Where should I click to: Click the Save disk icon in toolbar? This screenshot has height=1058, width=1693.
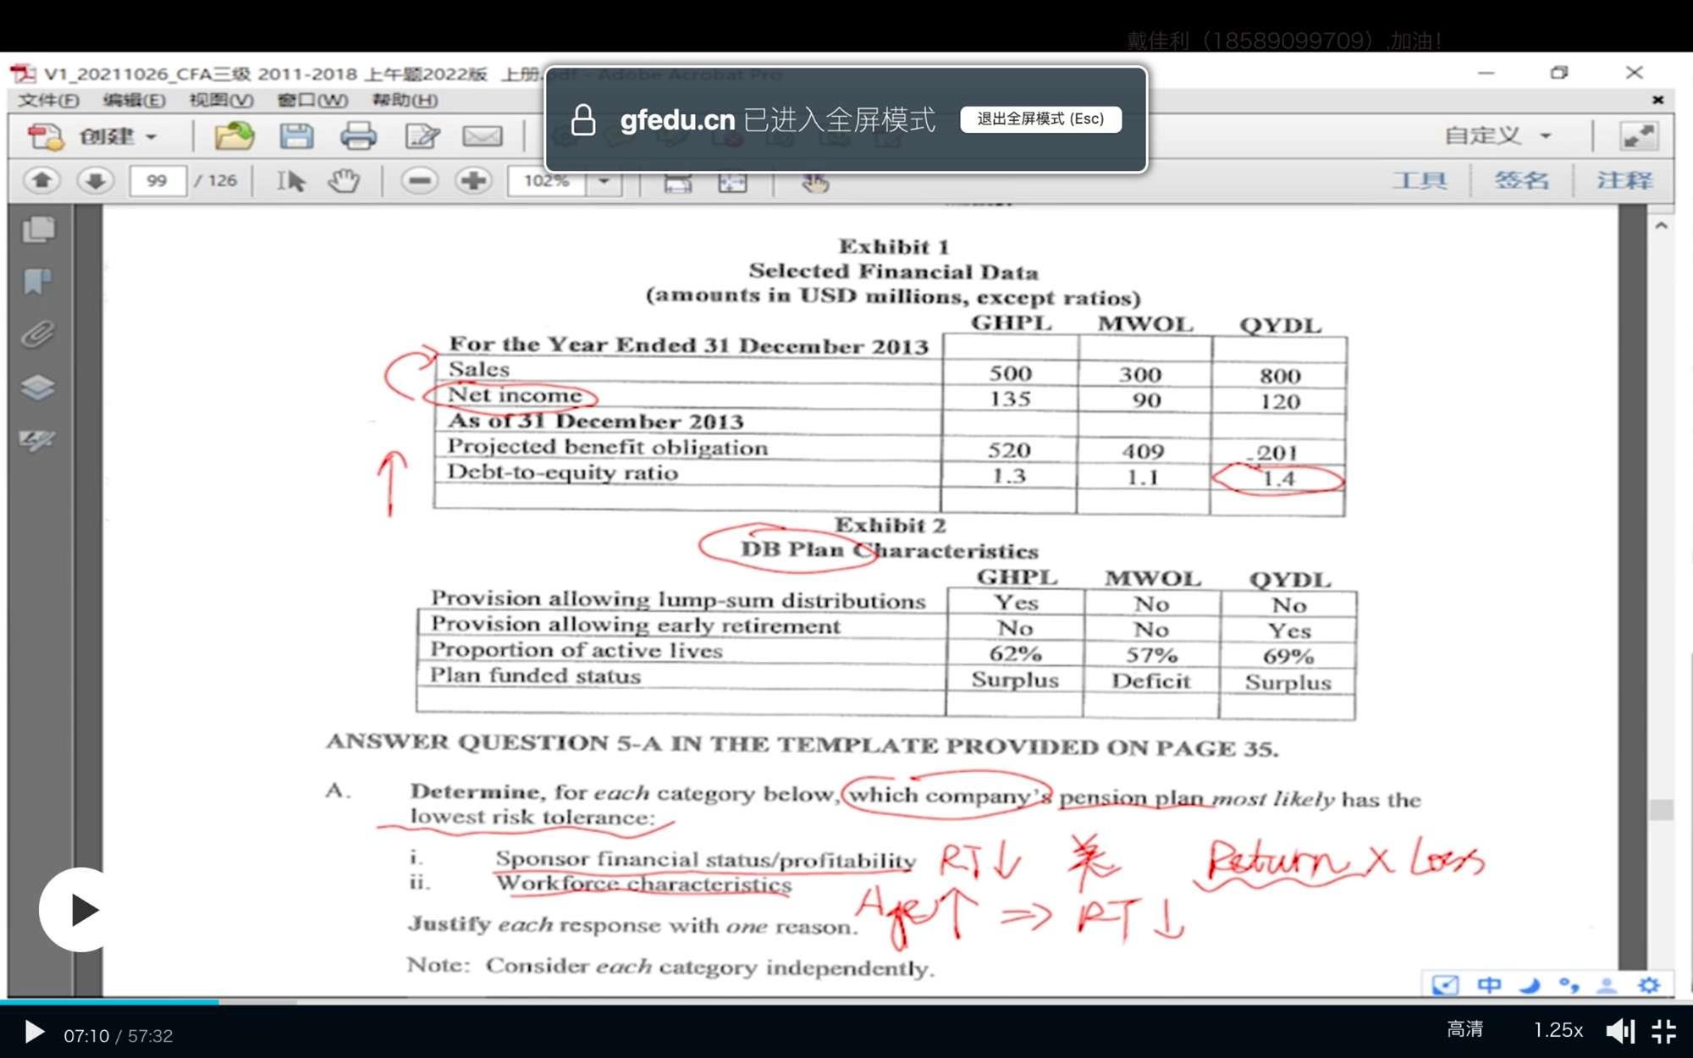(x=296, y=136)
